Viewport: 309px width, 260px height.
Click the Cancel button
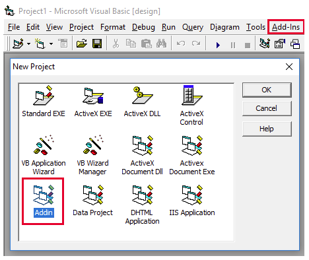point(267,108)
